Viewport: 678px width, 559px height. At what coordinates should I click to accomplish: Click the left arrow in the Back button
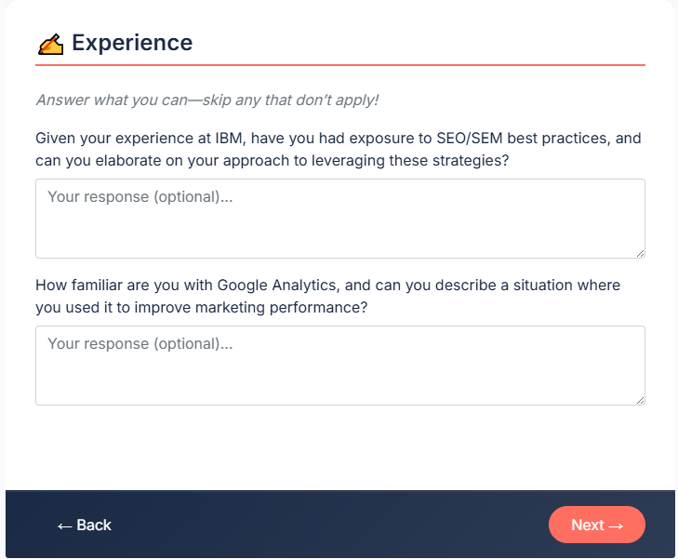coord(64,526)
